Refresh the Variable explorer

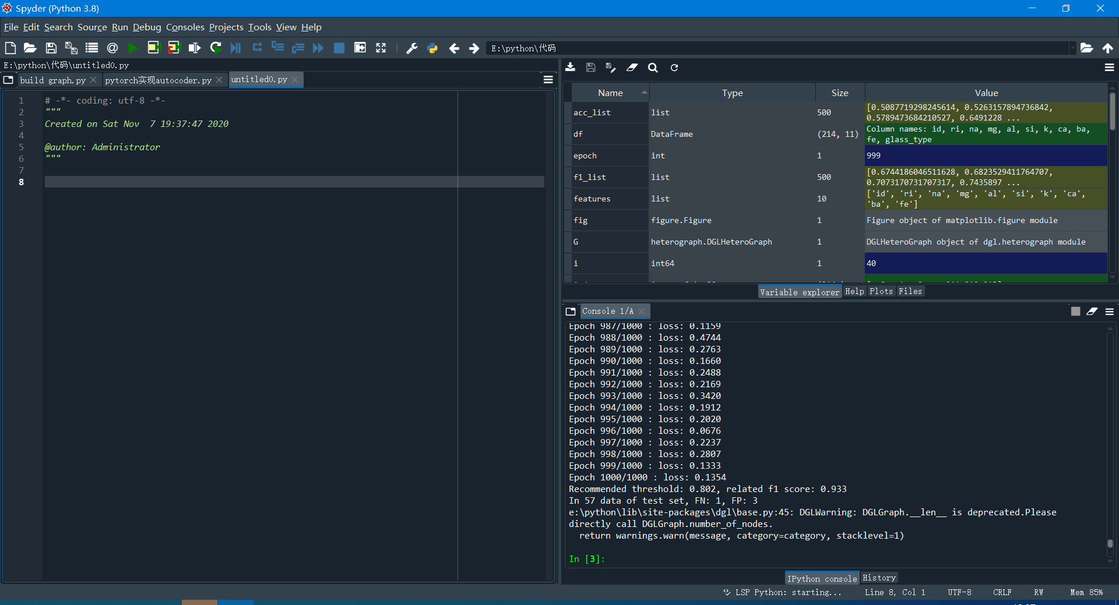pos(674,68)
